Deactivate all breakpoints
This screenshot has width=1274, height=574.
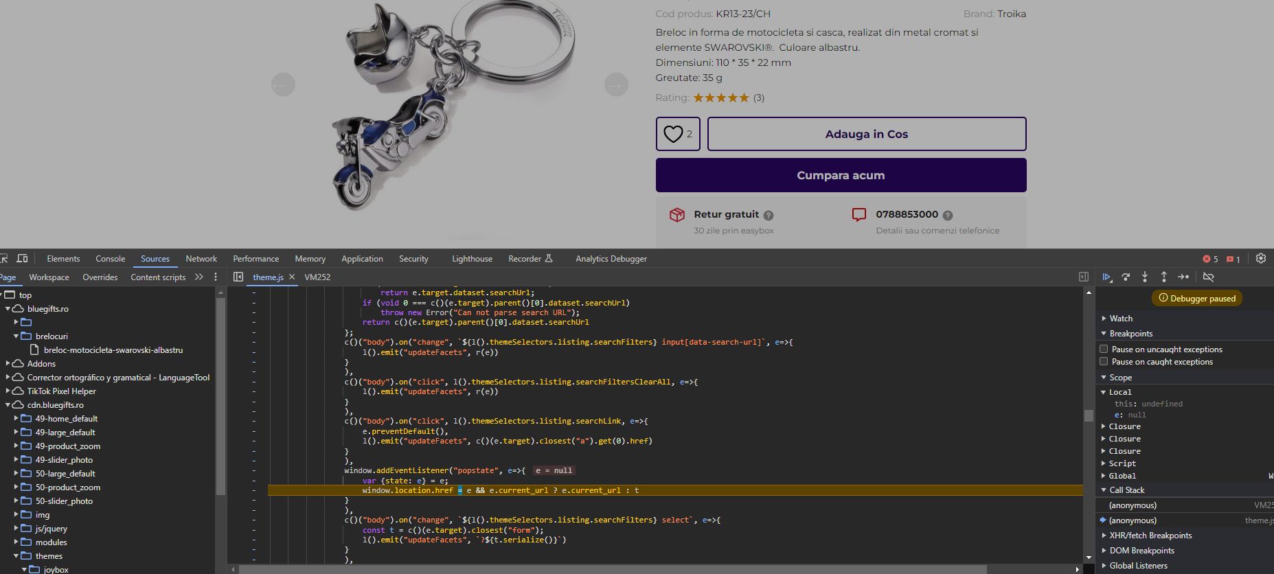1209,277
